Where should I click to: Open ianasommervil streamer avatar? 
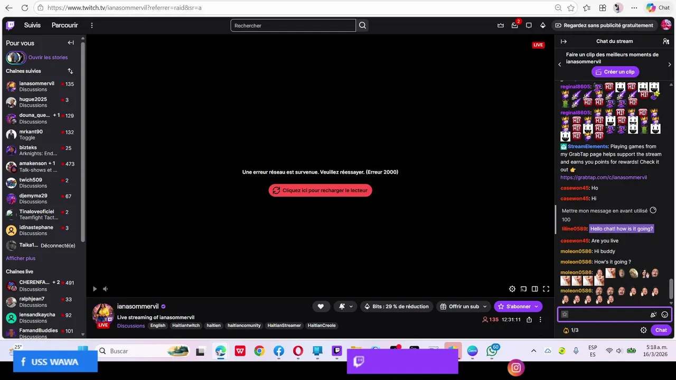coord(103,314)
